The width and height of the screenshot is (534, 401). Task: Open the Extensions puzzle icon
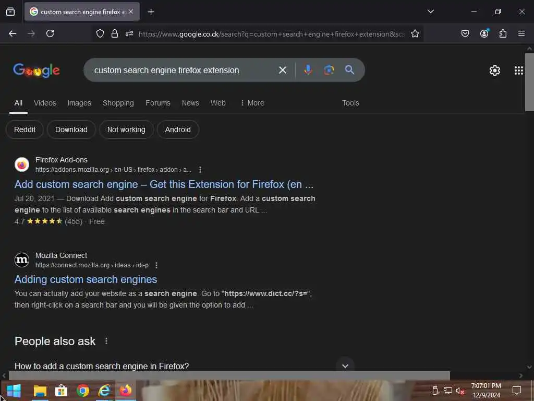(503, 33)
